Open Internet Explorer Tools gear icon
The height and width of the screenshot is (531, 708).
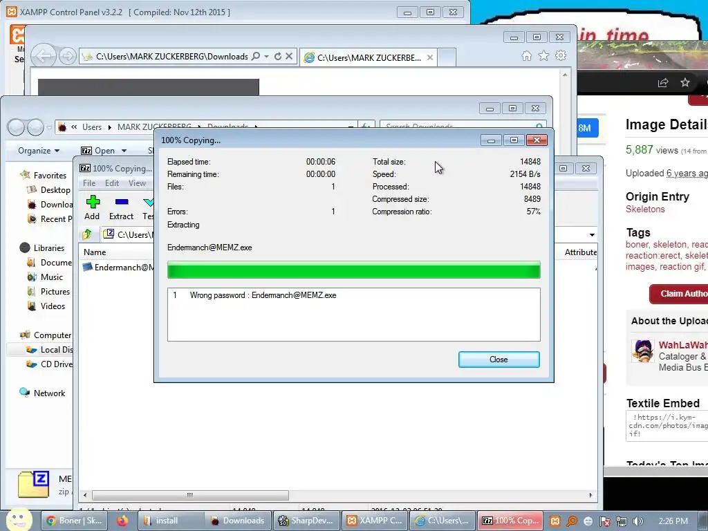coord(561,55)
